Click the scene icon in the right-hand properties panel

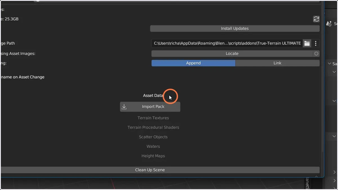click(x=329, y=24)
